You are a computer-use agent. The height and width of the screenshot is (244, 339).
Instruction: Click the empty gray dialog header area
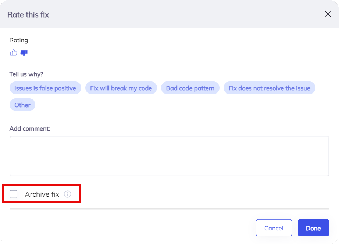pyautogui.click(x=184, y=15)
